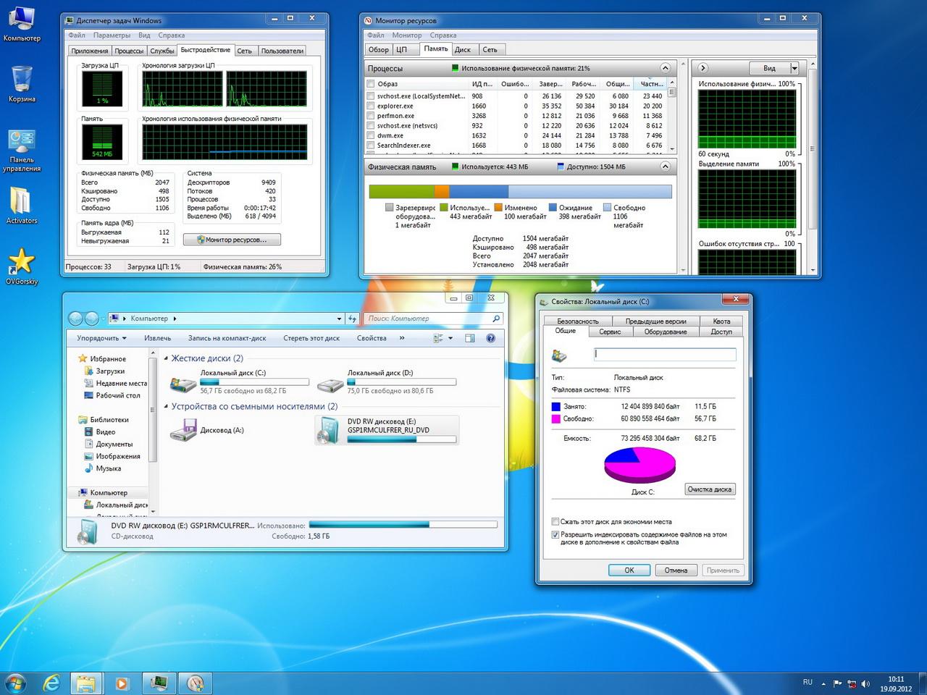This screenshot has width=927, height=695.
Task: Collapse the Жесткие диски group
Action: point(166,358)
